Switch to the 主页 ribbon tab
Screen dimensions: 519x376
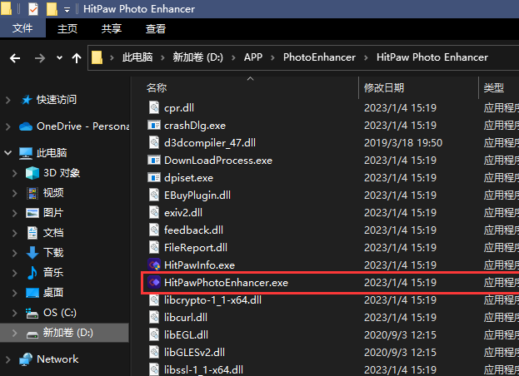click(67, 28)
